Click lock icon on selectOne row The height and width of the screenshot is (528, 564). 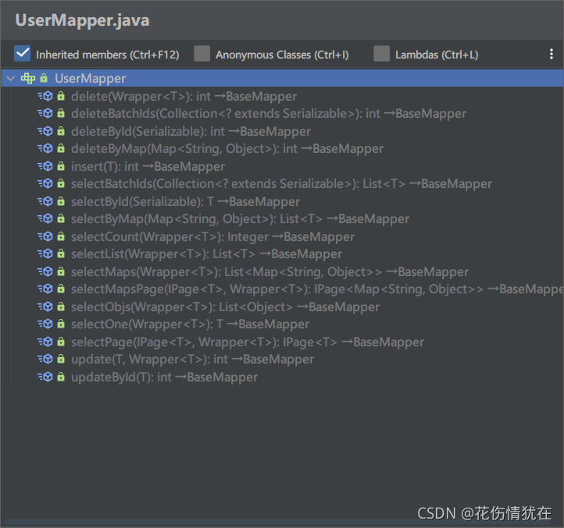tap(61, 324)
